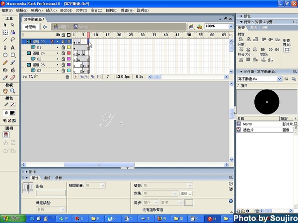This screenshot has width=298, height=223.
Task: Enable the Snap to Objects magnet option
Action: (x=6, y=134)
